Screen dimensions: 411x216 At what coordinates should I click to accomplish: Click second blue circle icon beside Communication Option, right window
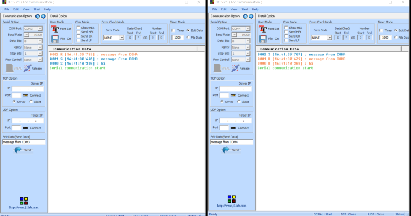(251, 17)
